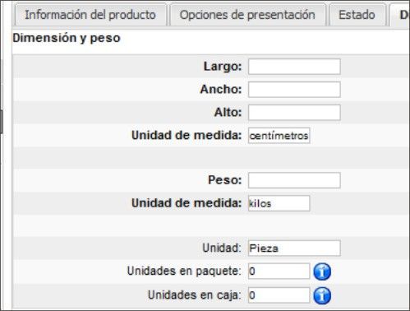Click the Unidades en paquete value field
The height and width of the screenshot is (311, 410).
tap(279, 272)
